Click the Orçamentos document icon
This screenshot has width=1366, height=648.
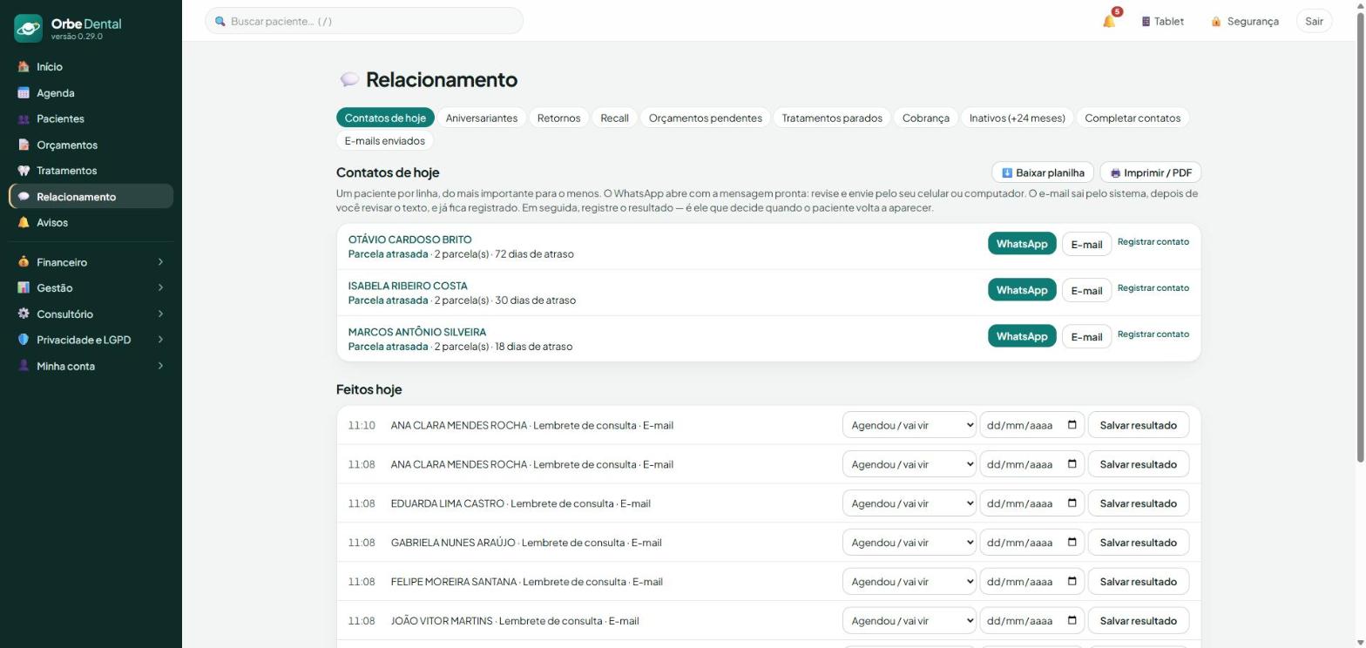[x=24, y=145]
